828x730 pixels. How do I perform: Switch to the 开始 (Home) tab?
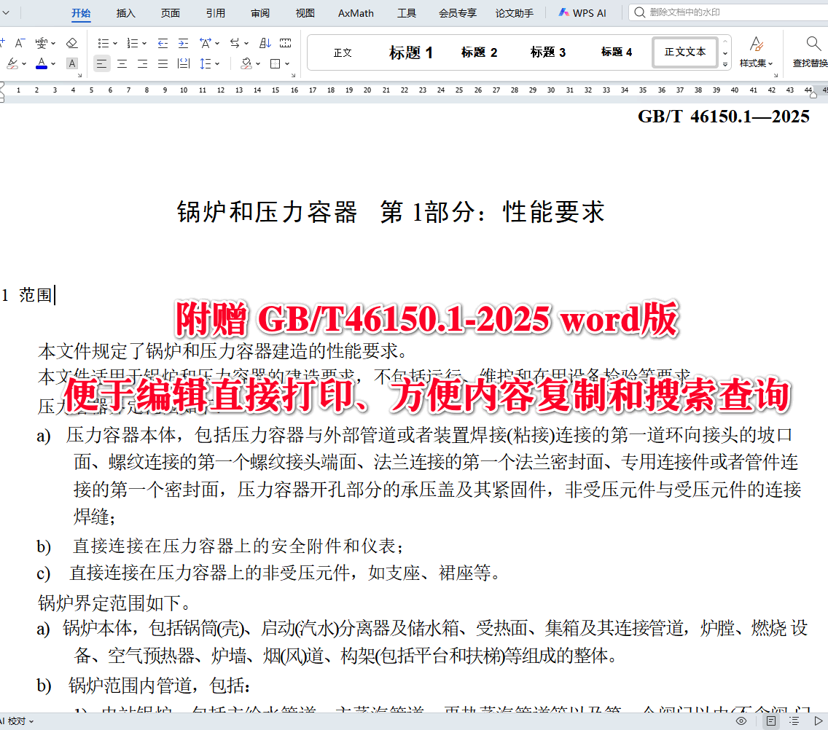tap(81, 13)
